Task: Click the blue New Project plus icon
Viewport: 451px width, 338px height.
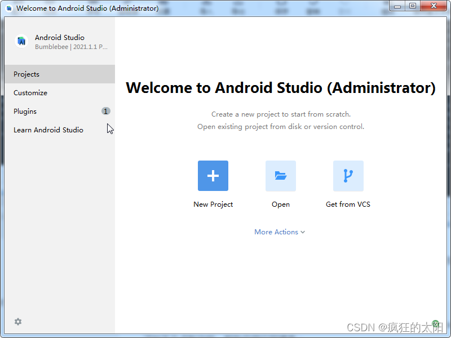Action: (x=213, y=176)
